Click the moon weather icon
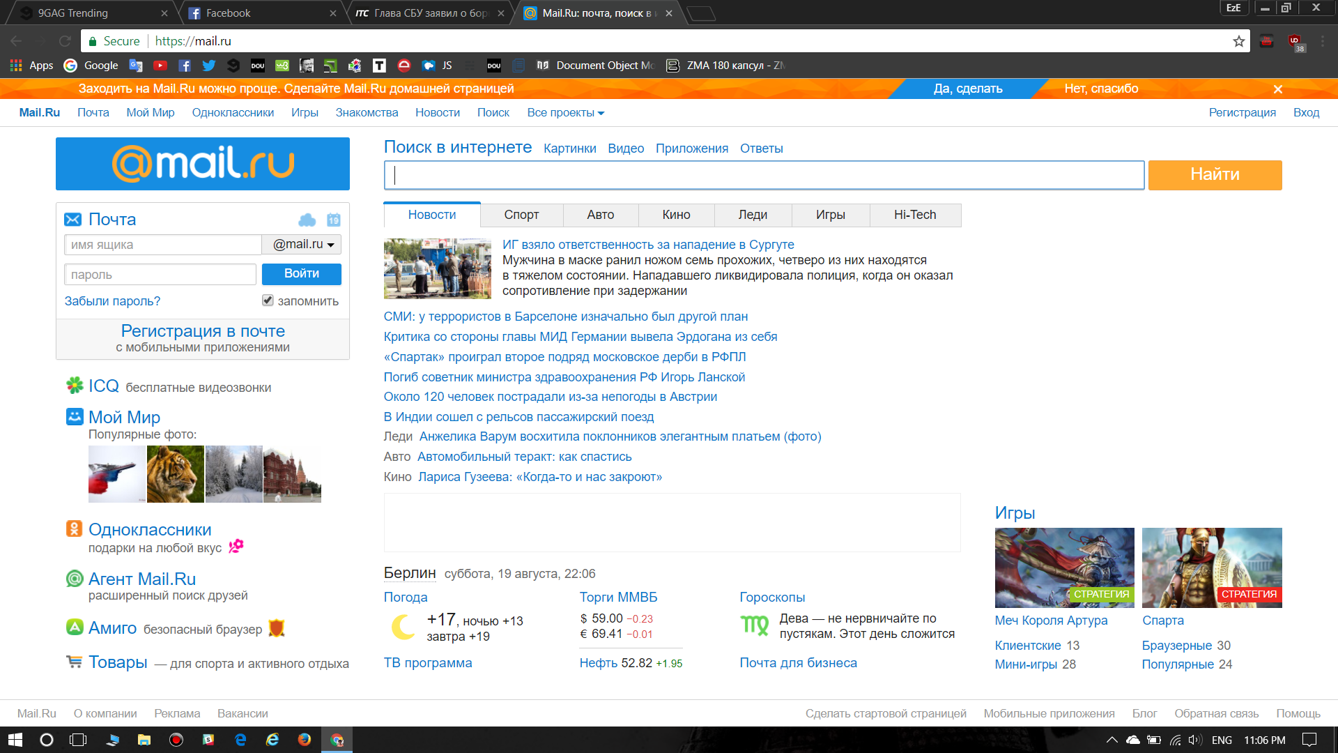 (x=403, y=627)
